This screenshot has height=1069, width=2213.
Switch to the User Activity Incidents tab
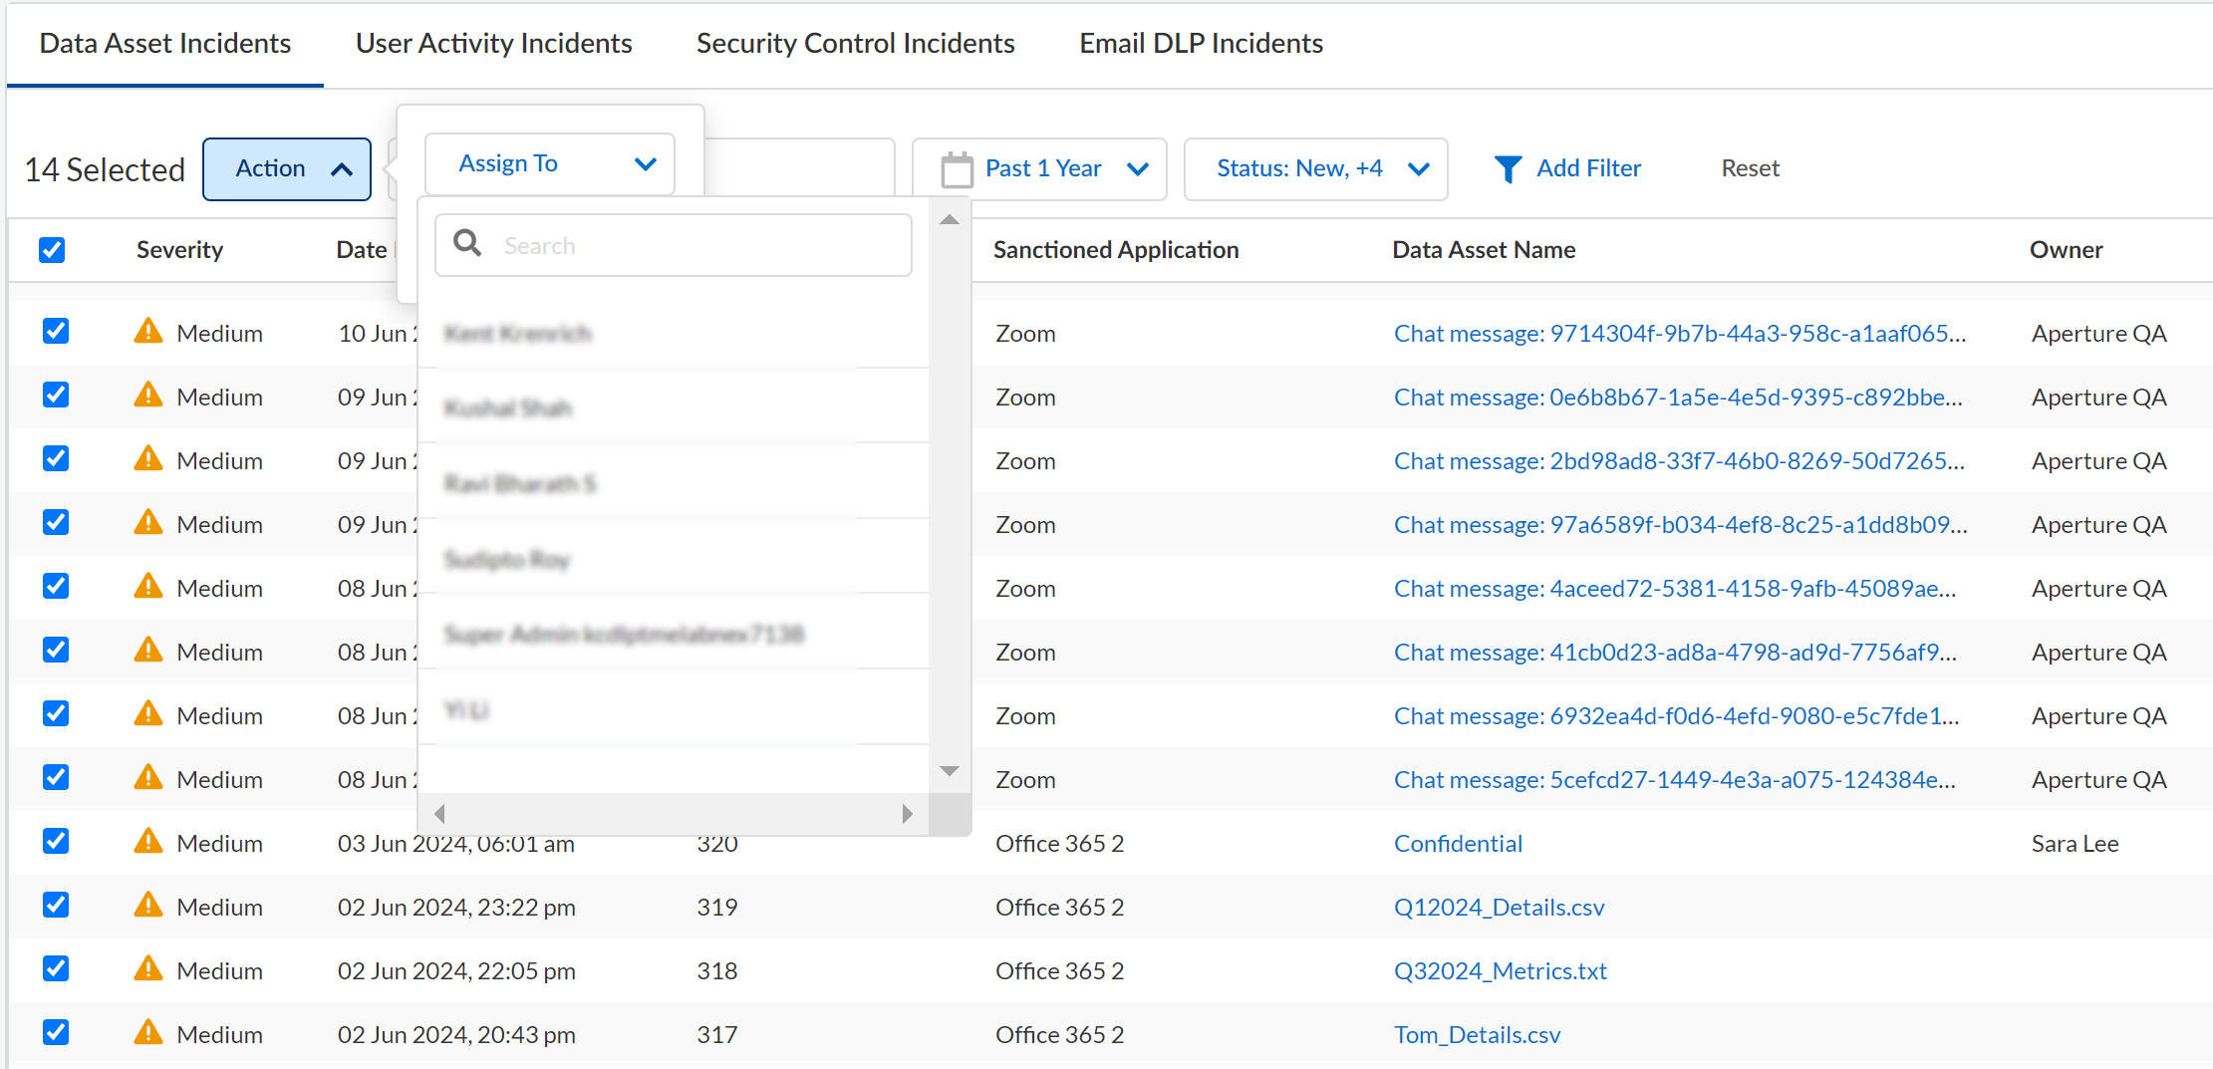(493, 44)
